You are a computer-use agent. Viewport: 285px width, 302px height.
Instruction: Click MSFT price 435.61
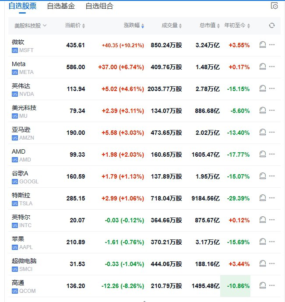[76, 45]
